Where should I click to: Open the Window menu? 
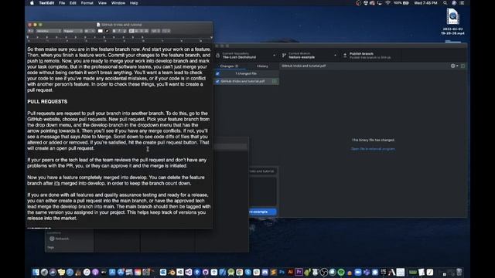(118, 3)
